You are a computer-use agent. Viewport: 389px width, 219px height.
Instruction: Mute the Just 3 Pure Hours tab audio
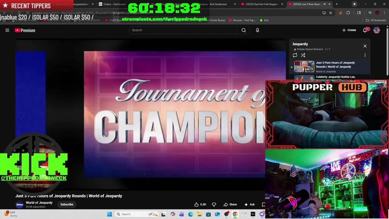pos(325,4)
